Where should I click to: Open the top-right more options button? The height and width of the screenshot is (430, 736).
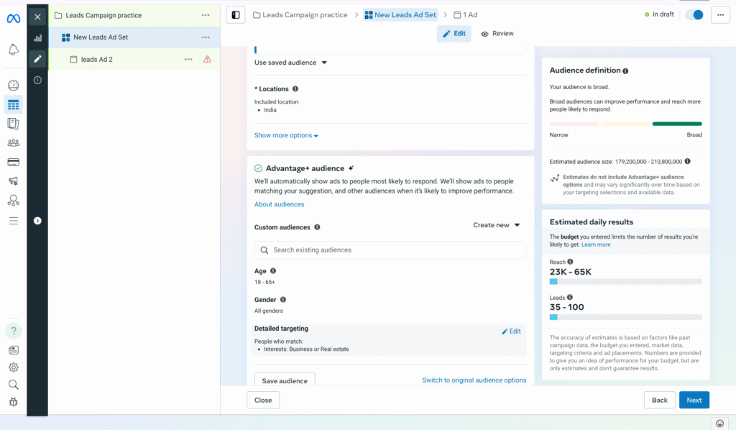click(x=720, y=15)
